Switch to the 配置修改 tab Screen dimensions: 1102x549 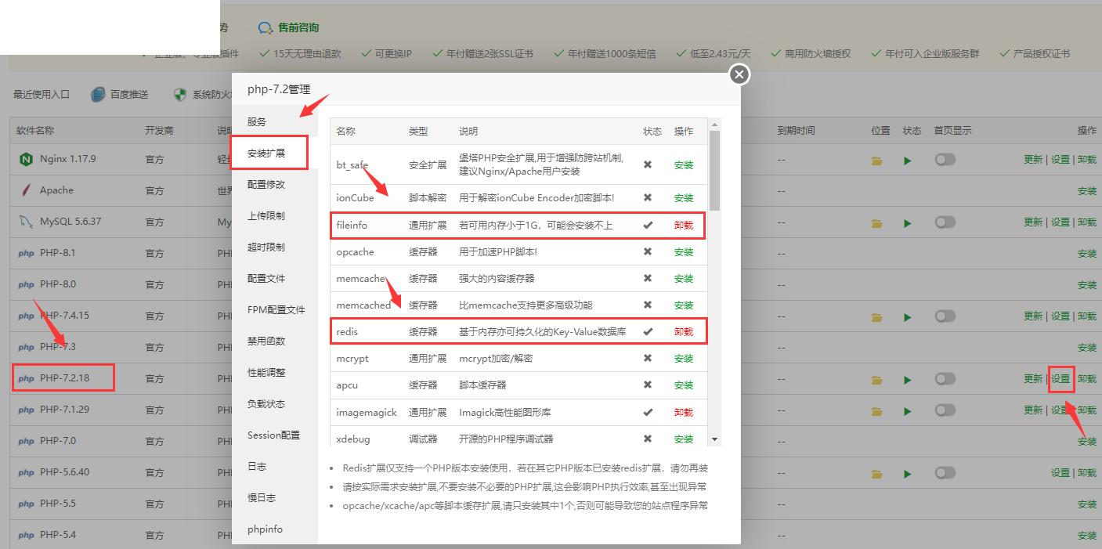(x=266, y=185)
